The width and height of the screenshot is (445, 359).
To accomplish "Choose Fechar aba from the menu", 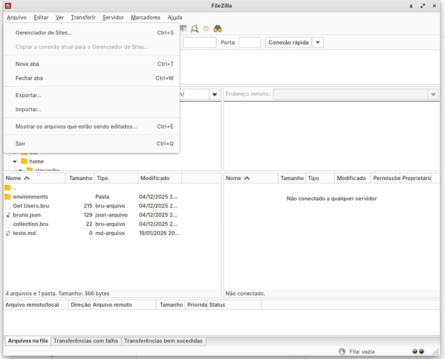I will [91, 78].
